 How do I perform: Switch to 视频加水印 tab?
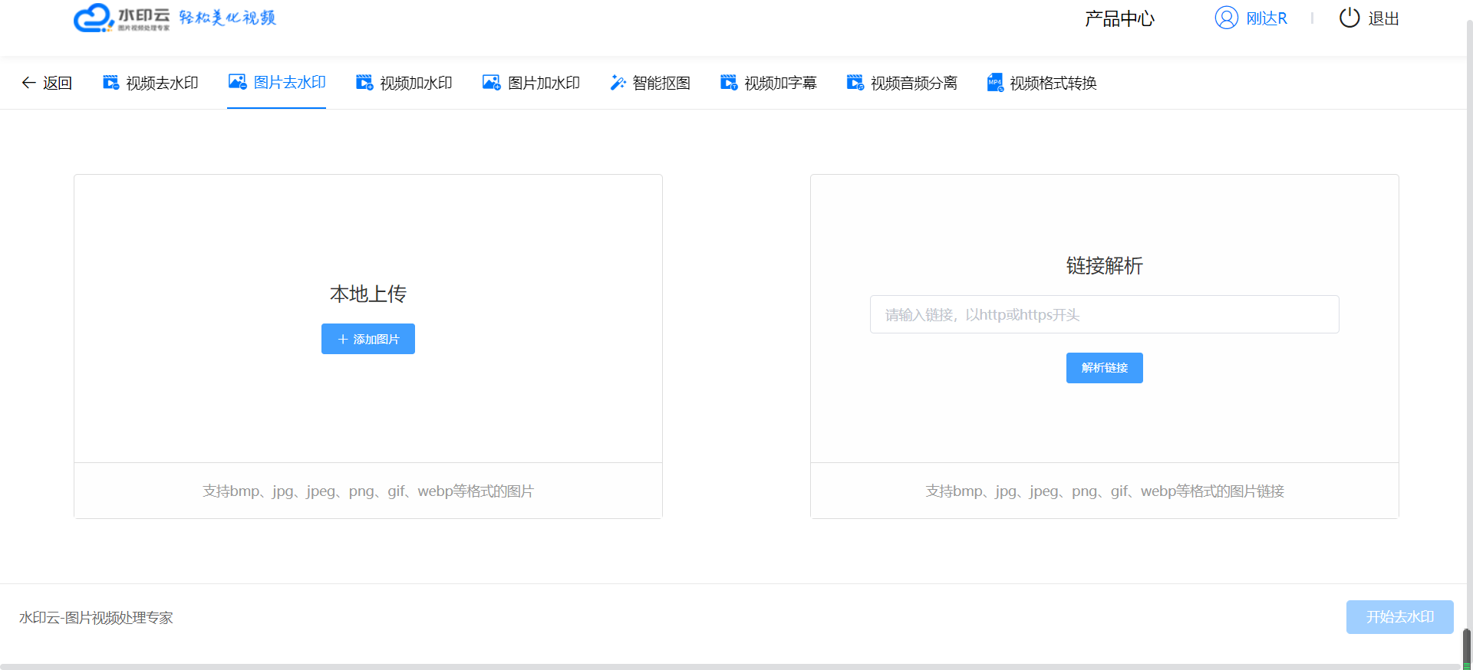(x=404, y=83)
